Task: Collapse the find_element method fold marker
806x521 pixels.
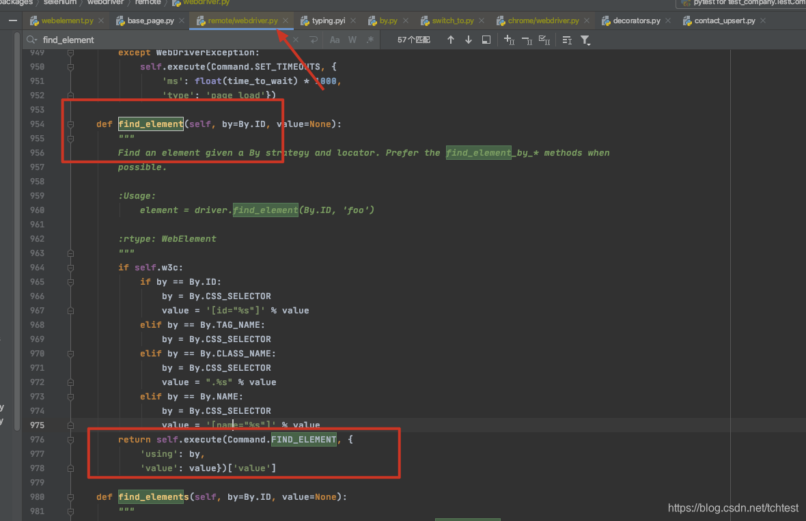Action: coord(70,124)
